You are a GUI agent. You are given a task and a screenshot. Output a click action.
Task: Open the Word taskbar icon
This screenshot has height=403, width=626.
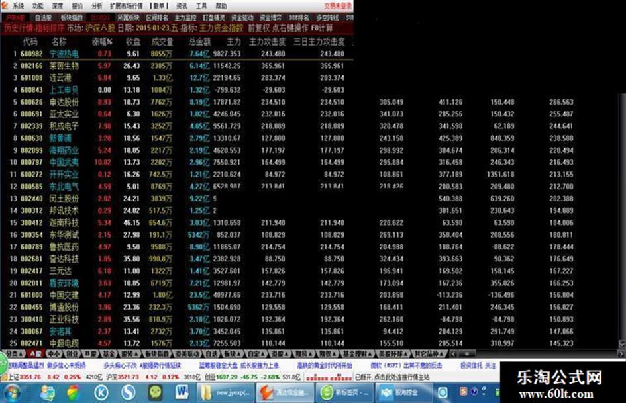(182, 393)
